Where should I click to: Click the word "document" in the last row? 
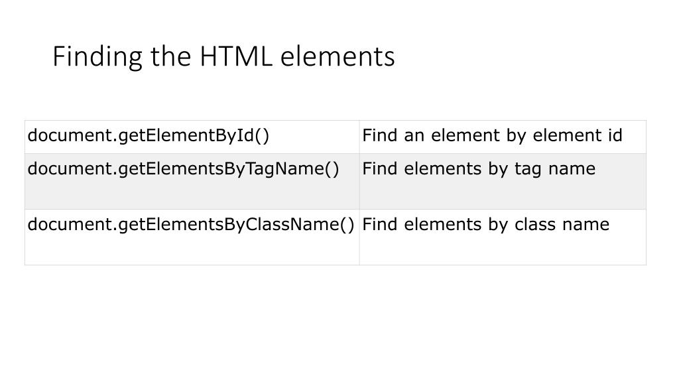(70, 224)
